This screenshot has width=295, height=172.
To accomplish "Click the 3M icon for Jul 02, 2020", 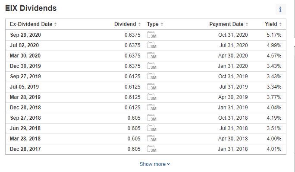I will point(152,45).
